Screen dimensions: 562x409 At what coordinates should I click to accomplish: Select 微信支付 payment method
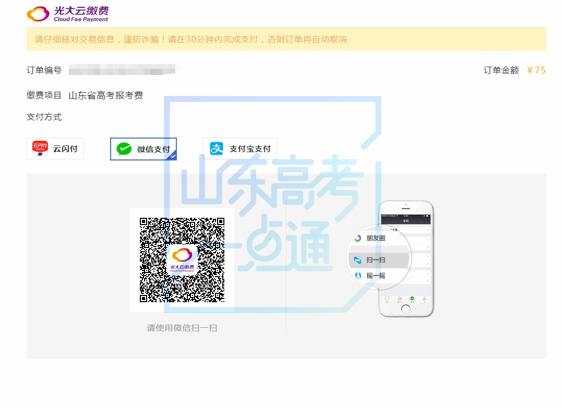(x=144, y=149)
